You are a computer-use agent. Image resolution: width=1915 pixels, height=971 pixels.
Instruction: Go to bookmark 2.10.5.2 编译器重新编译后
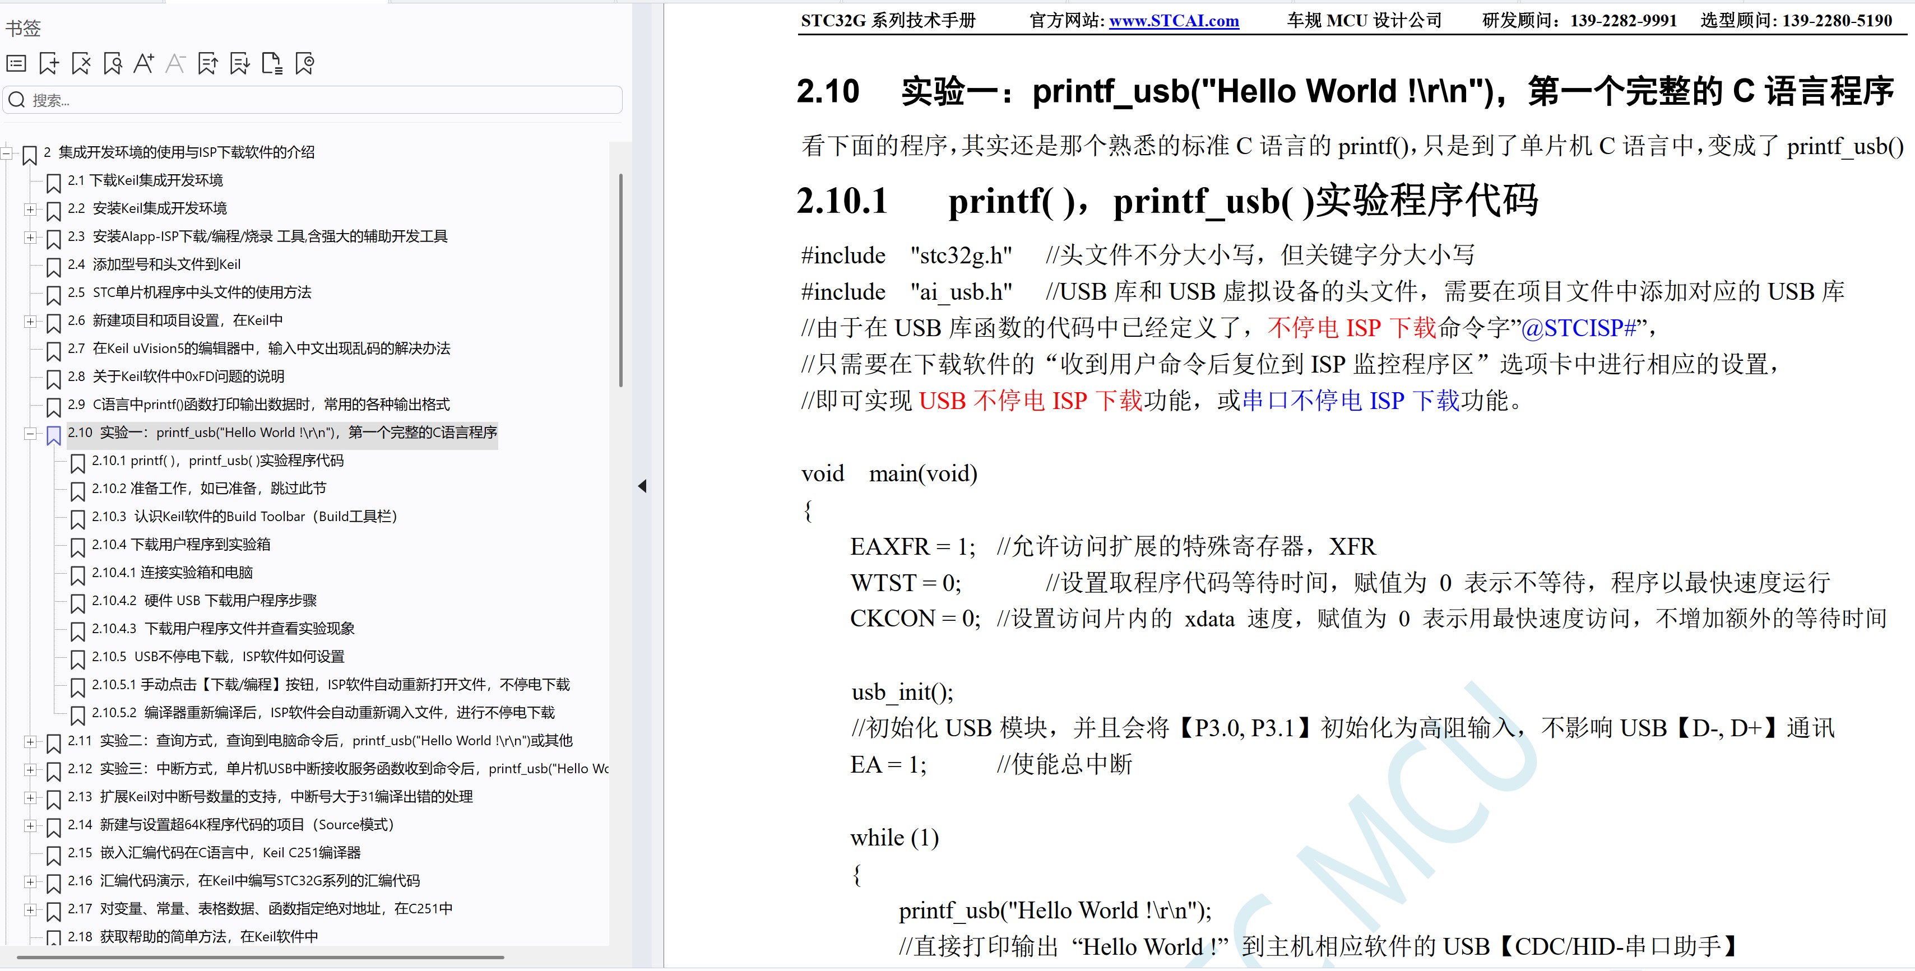pyautogui.click(x=323, y=712)
